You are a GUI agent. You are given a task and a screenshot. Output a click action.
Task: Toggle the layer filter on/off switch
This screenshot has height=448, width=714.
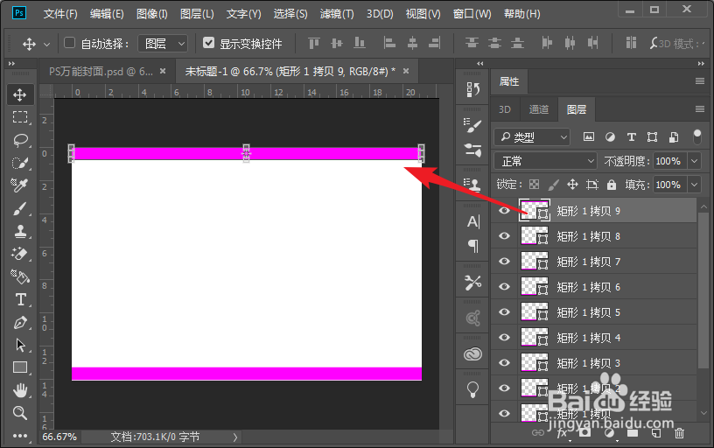click(696, 136)
